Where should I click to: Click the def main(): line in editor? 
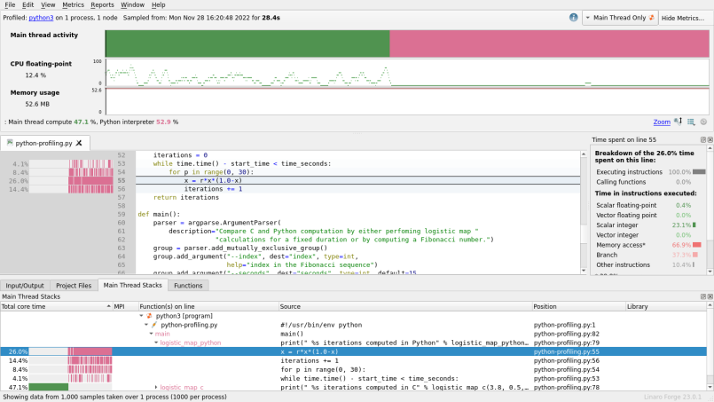pos(159,214)
